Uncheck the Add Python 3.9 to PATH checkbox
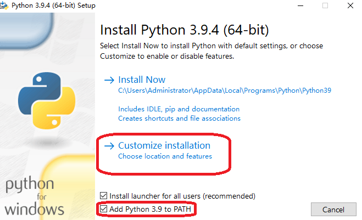The image size is (362, 220). (104, 209)
